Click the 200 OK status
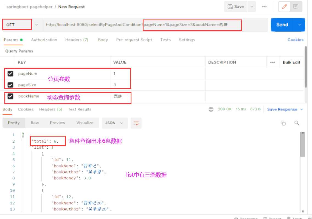The width and height of the screenshot is (312, 219). coord(225,109)
